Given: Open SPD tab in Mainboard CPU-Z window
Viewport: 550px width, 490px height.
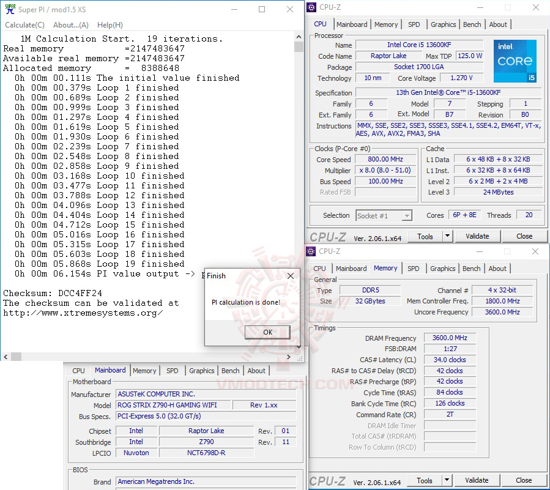Looking at the screenshot, I should (x=173, y=370).
